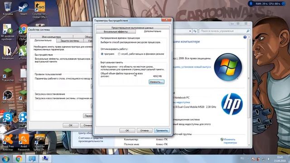Click OK in Свойства системы window
This screenshot has height=163, width=290.
point(71,125)
